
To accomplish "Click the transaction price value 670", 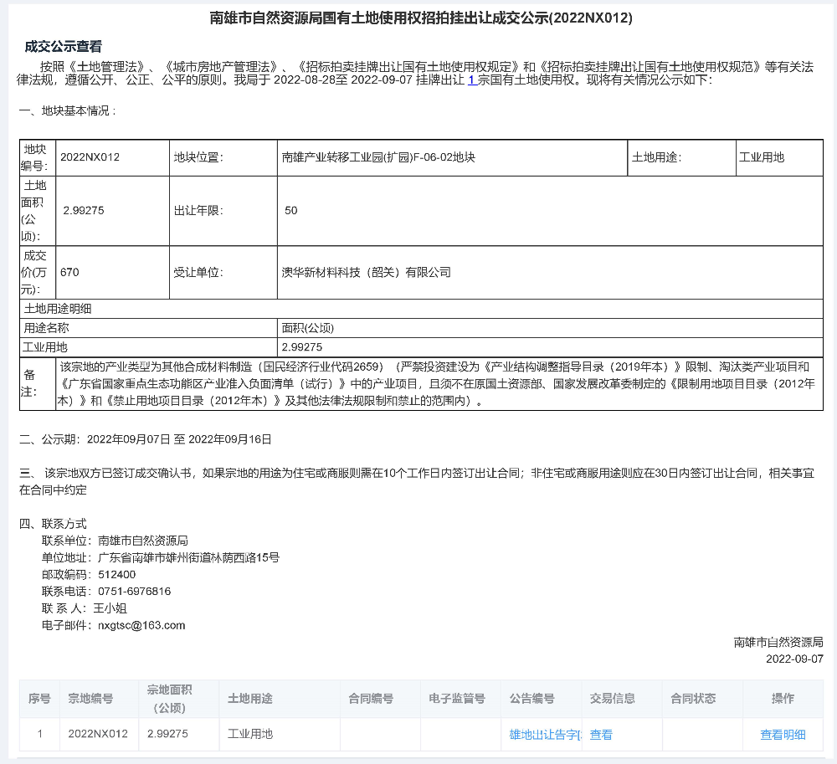I will [x=69, y=272].
